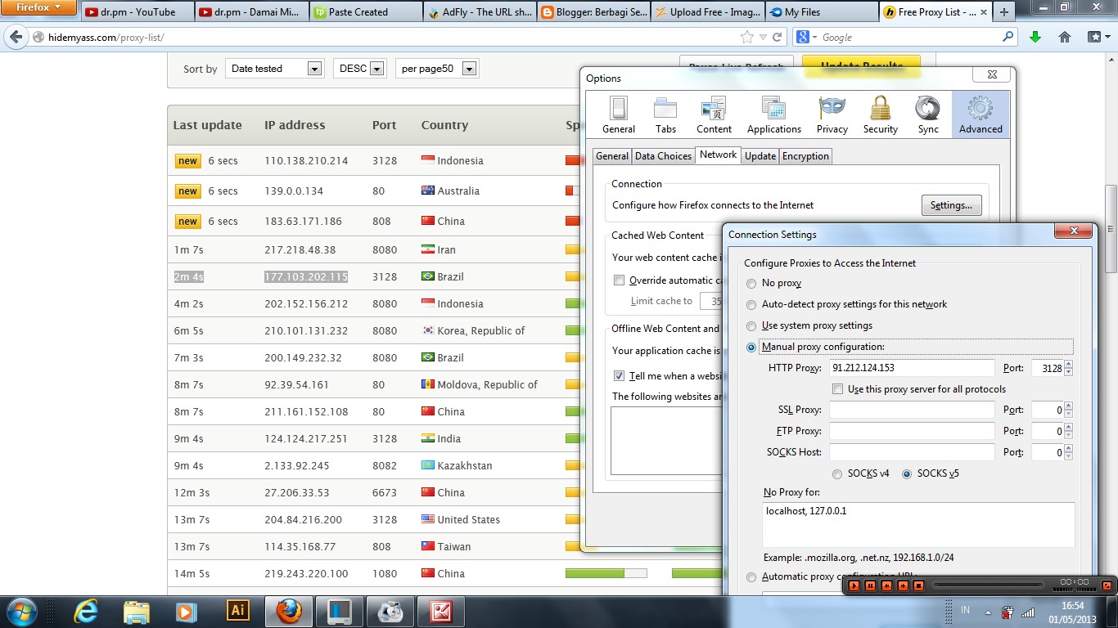Open the Applications options panel
Viewport: 1118px width, 628px height.
point(773,114)
